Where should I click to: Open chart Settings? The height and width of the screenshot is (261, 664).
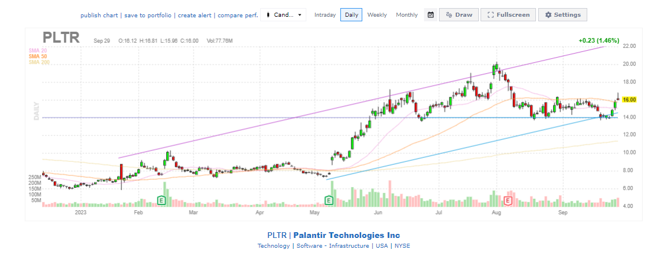pos(562,15)
